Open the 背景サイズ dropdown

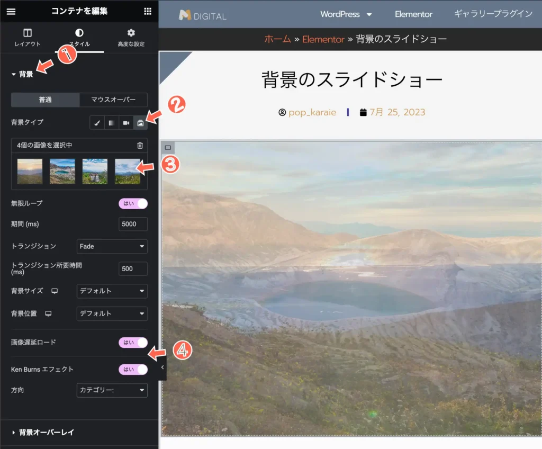(x=112, y=291)
